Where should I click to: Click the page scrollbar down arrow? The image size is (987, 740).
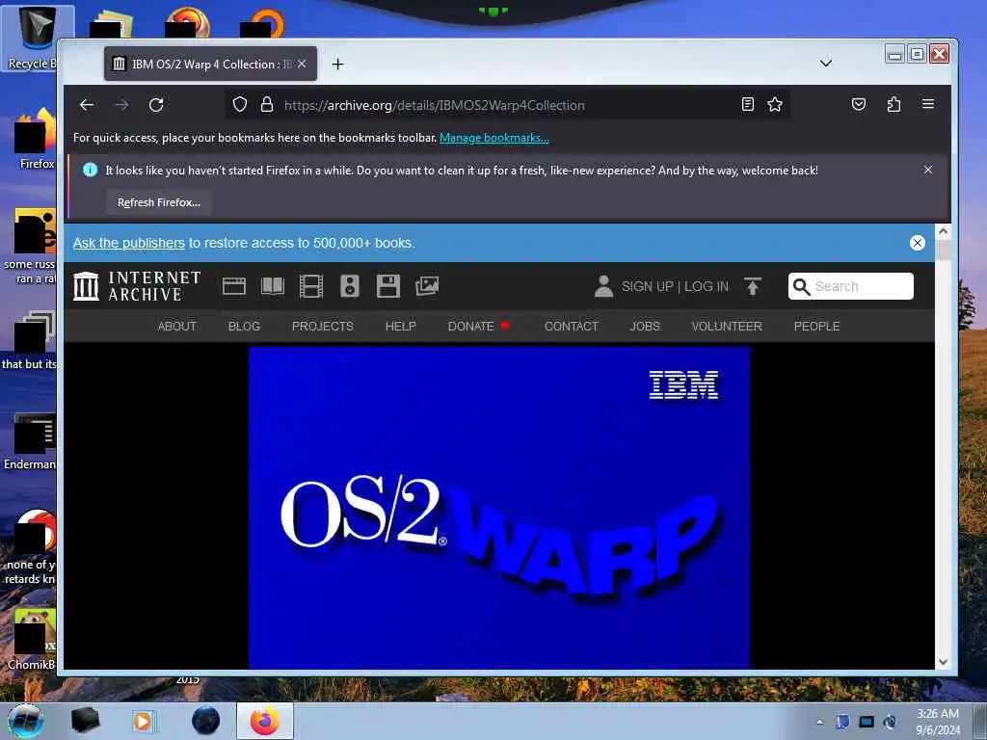(943, 661)
